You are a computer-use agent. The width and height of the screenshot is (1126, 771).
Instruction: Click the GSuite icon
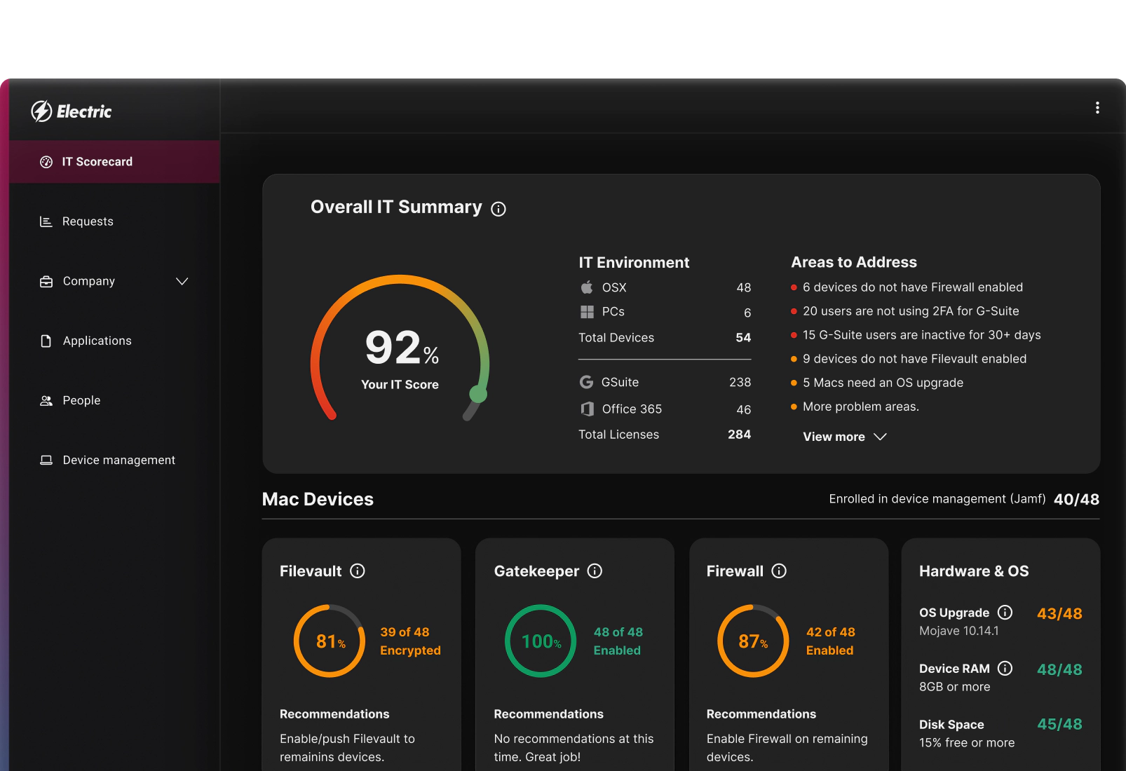586,382
